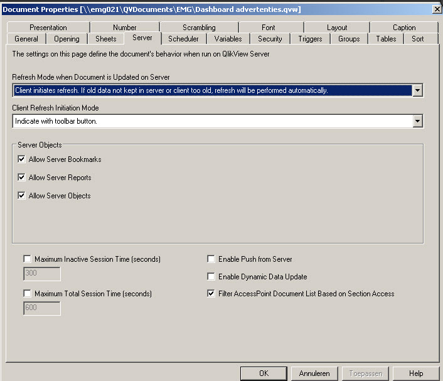The image size is (443, 381).
Task: Turn on Enable Dynamic Data Update
Action: point(211,276)
